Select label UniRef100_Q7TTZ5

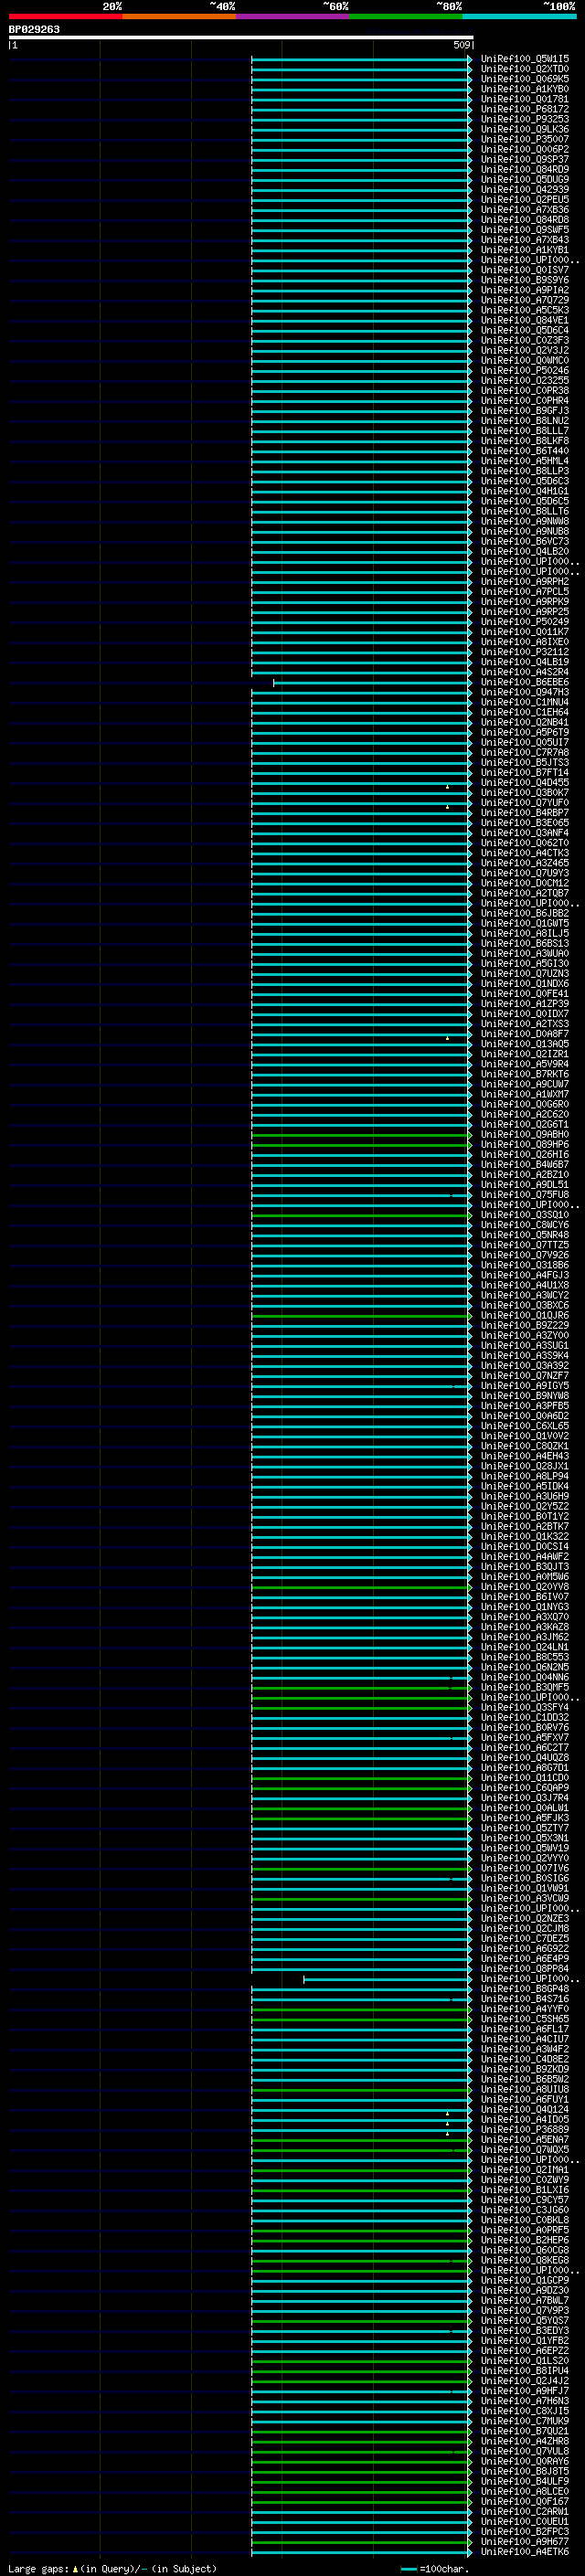(525, 1245)
